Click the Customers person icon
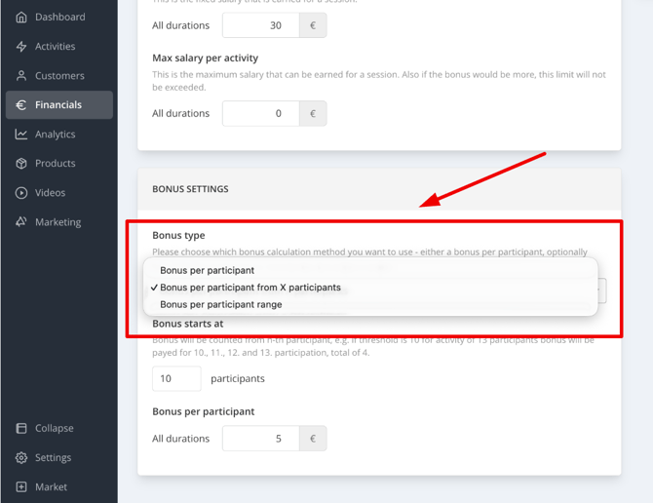Screen dimensions: 653x503 click(21, 76)
